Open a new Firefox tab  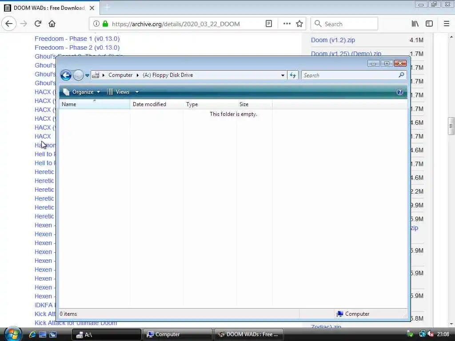(x=107, y=8)
